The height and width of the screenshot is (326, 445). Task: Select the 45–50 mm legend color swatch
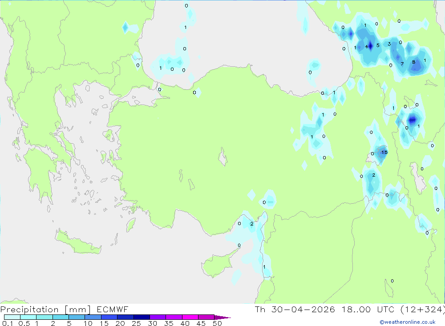pos(206,317)
